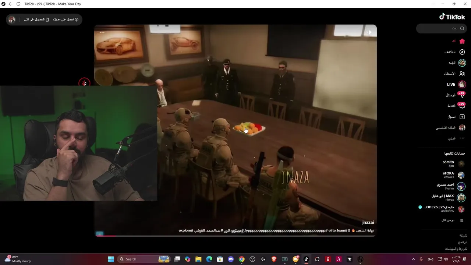Open the Terms and Policies footer link

pos(456,249)
